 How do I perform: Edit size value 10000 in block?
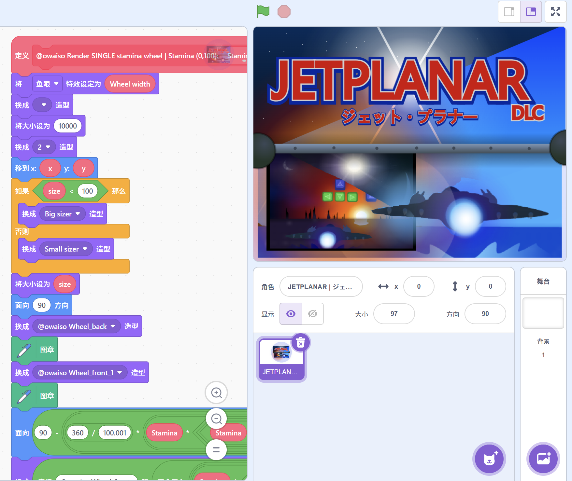(67, 126)
